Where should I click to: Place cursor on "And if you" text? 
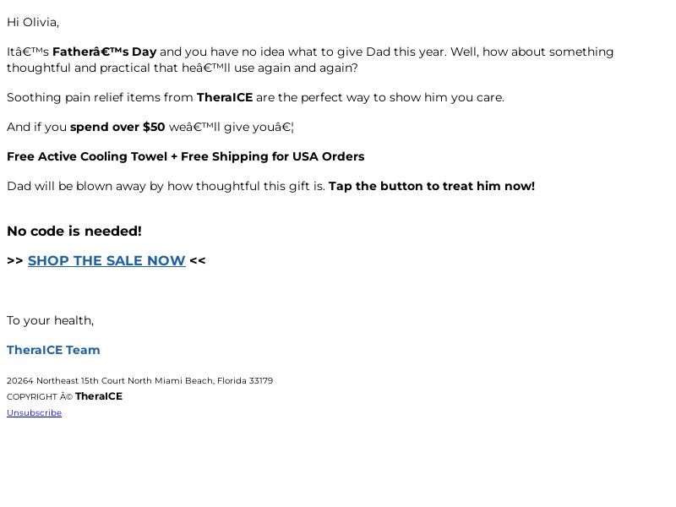coord(36,128)
